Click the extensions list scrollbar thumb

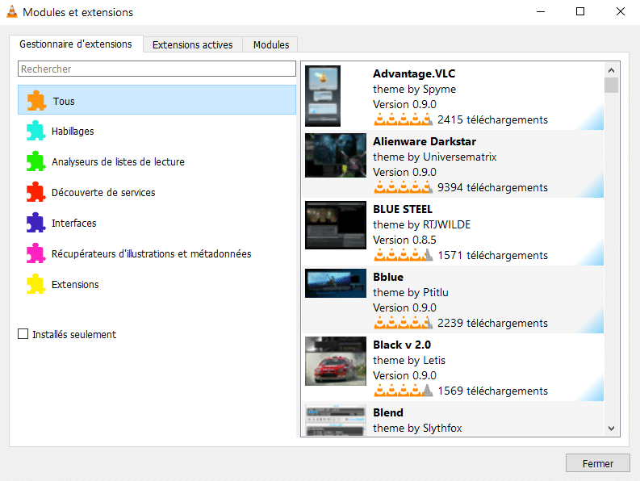pos(611,86)
